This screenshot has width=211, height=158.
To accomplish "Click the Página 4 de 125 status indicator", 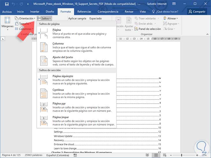I will [x=11, y=155].
